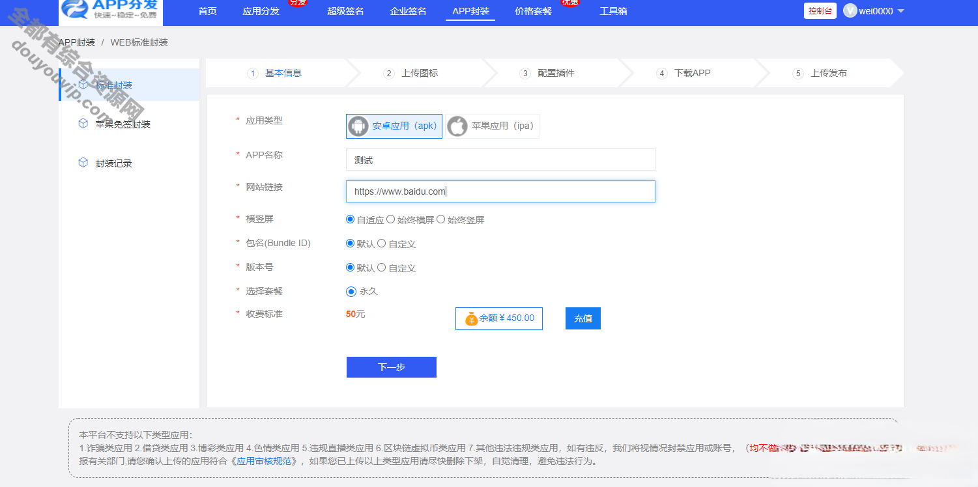Image resolution: width=978 pixels, height=487 pixels.
Task: Go to step 2 上传图标
Action: pos(411,73)
